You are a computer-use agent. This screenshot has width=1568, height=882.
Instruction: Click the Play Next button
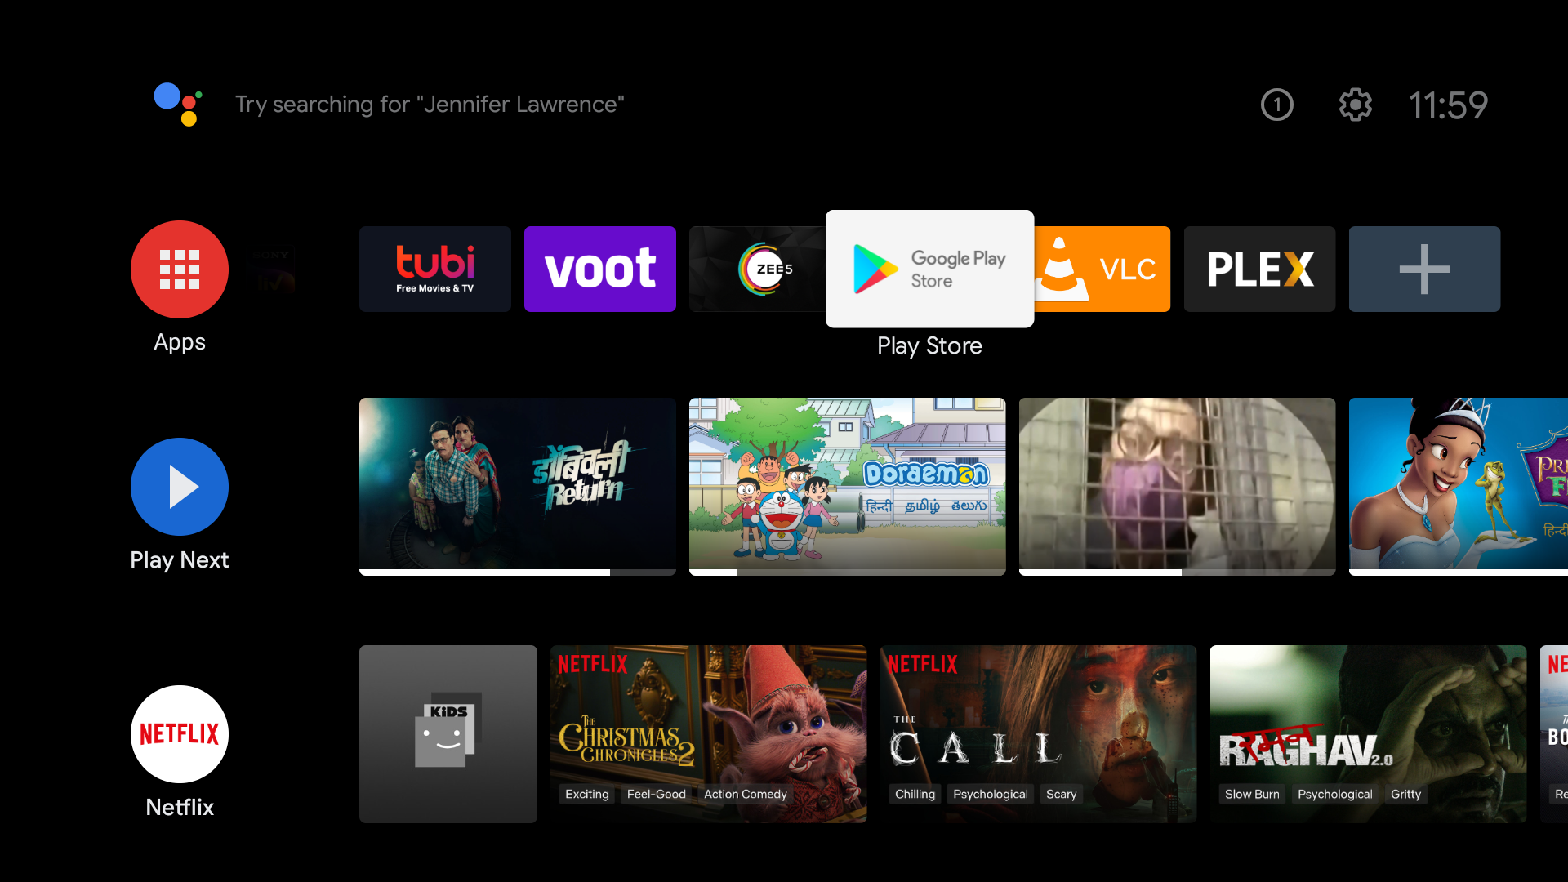click(x=180, y=487)
